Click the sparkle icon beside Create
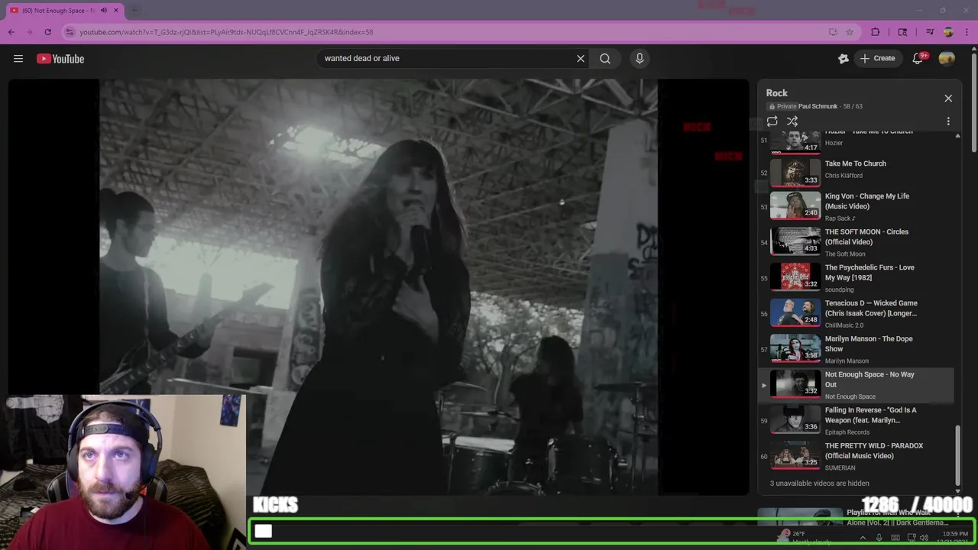The height and width of the screenshot is (550, 978). point(844,59)
